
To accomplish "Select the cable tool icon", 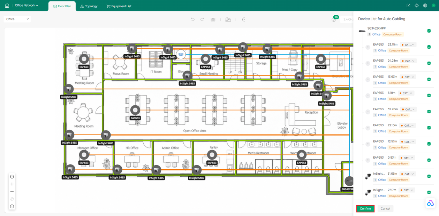I will tap(243, 19).
